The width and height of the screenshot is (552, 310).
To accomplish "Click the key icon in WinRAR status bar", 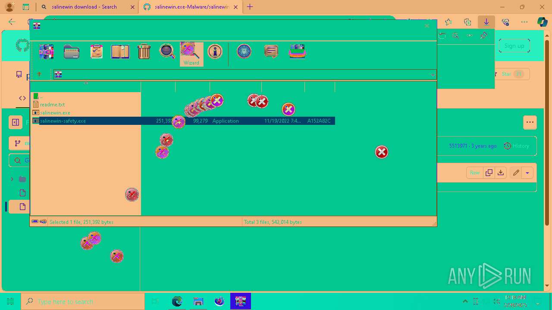I will point(43,222).
